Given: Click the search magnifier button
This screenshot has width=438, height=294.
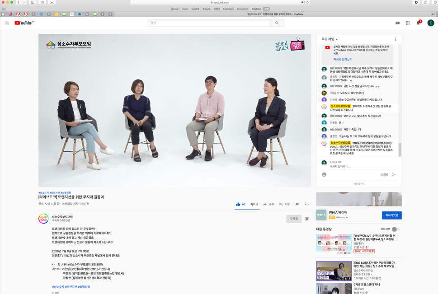Looking at the screenshot, I should (277, 23).
